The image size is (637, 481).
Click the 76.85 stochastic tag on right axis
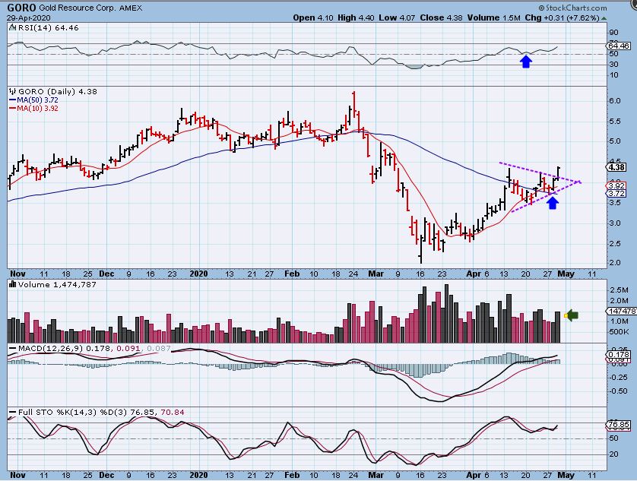[x=619, y=425]
